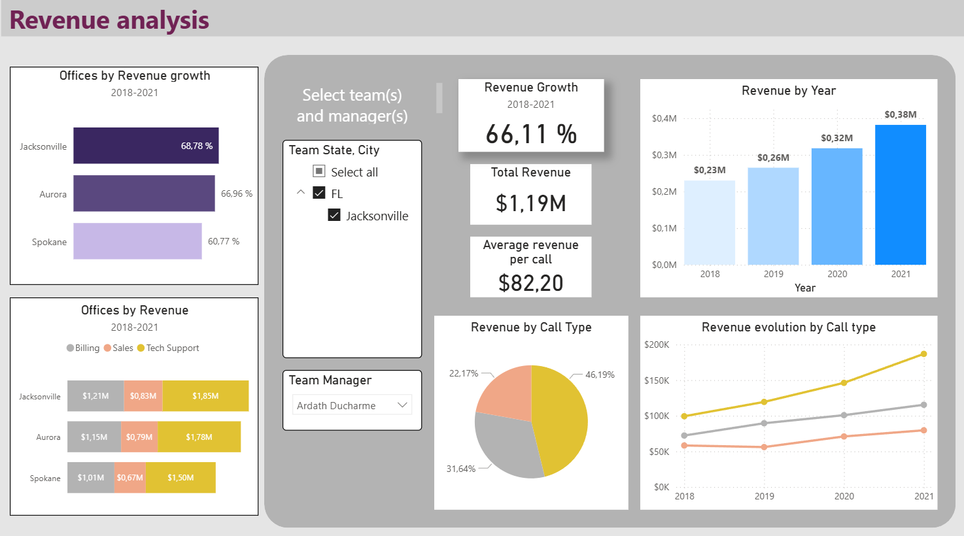The image size is (964, 536).
Task: Click the Sales legend marker
Action: pyautogui.click(x=107, y=348)
